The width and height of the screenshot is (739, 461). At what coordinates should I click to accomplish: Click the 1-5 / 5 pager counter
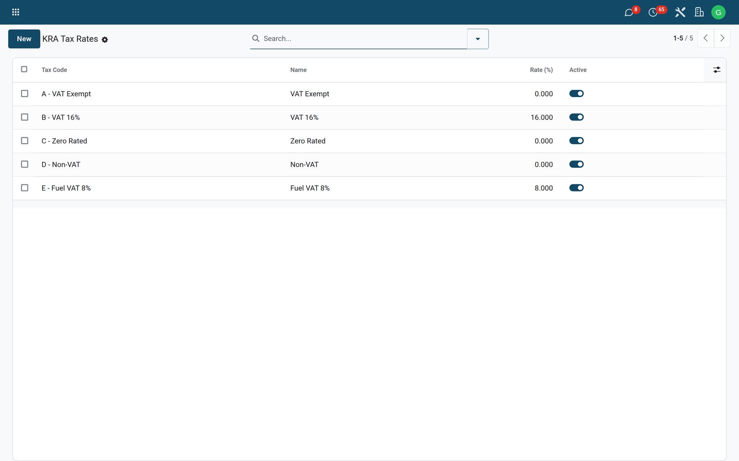click(683, 38)
